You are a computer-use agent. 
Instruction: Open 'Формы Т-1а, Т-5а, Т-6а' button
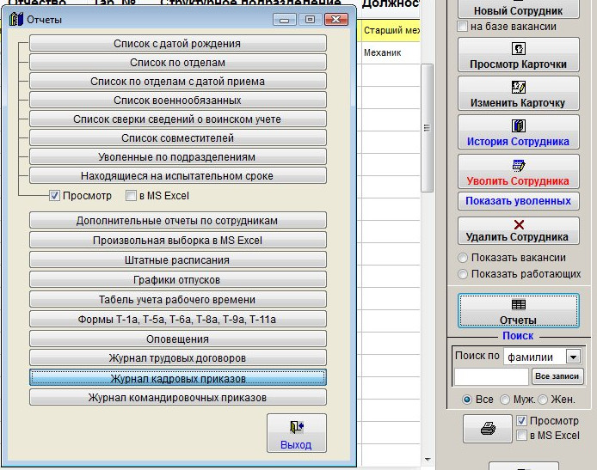(178, 320)
